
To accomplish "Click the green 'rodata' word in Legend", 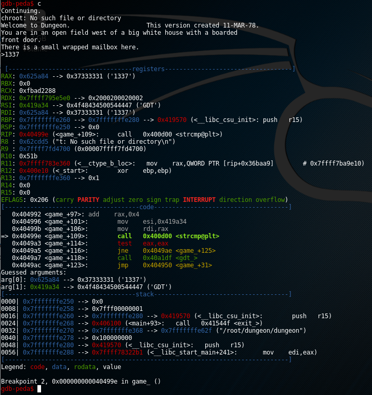I will pyautogui.click(x=85, y=367).
